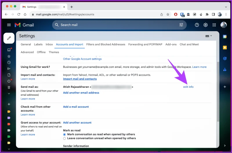Select Leave conversation unread radio
The width and height of the screenshot is (232, 153).
click(64, 138)
